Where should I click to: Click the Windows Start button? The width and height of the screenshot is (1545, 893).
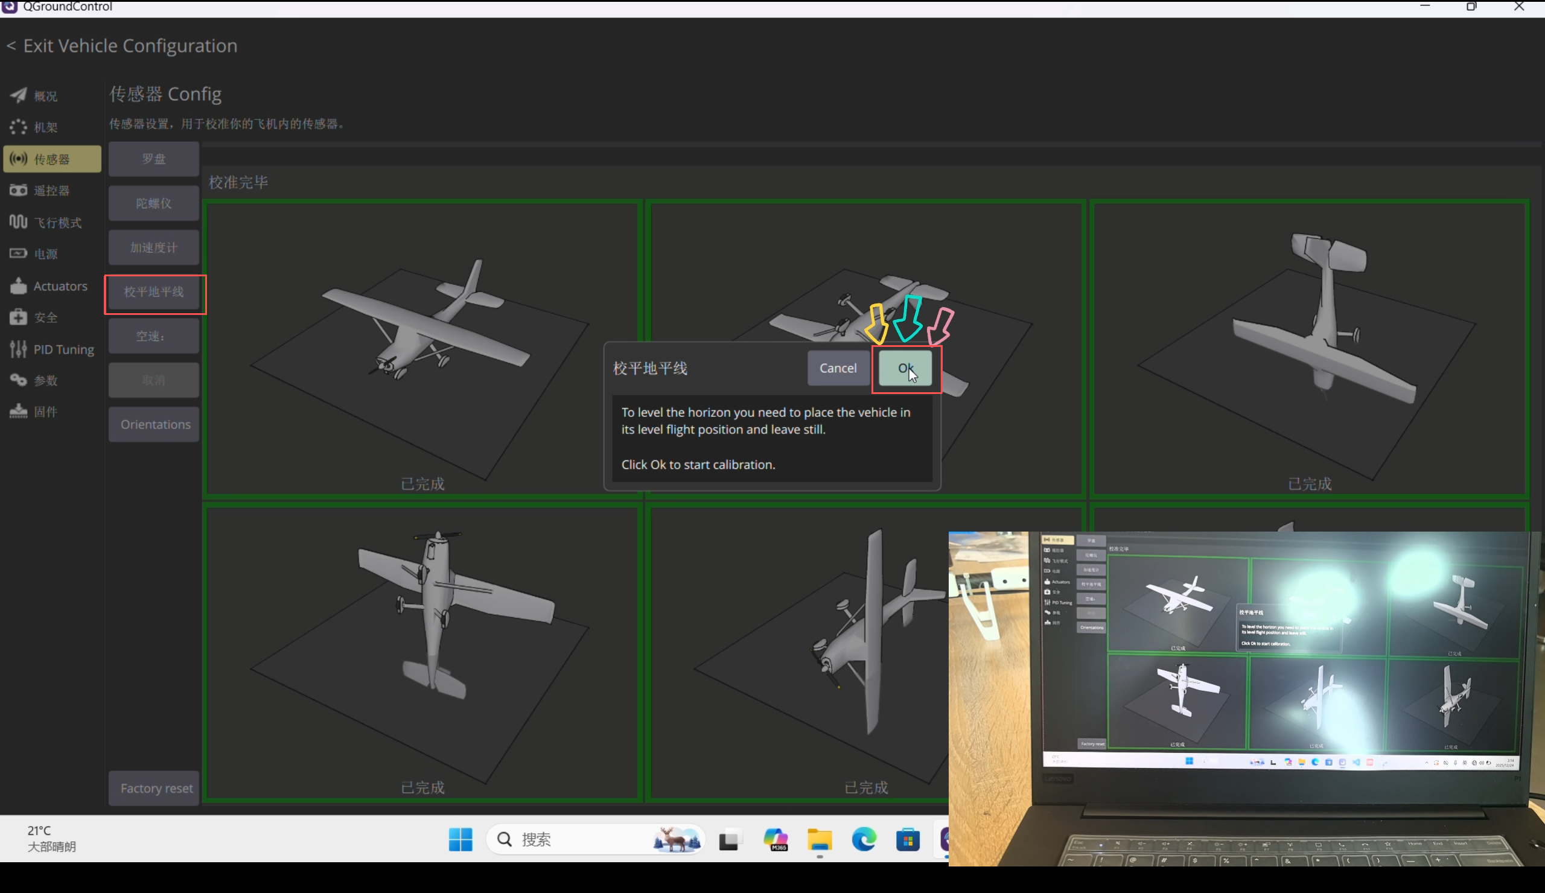click(x=460, y=839)
